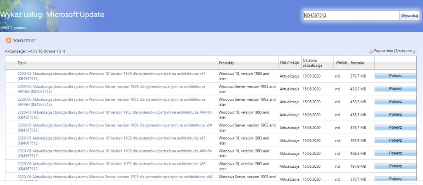Sort by the Tytuł column header

[21, 63]
